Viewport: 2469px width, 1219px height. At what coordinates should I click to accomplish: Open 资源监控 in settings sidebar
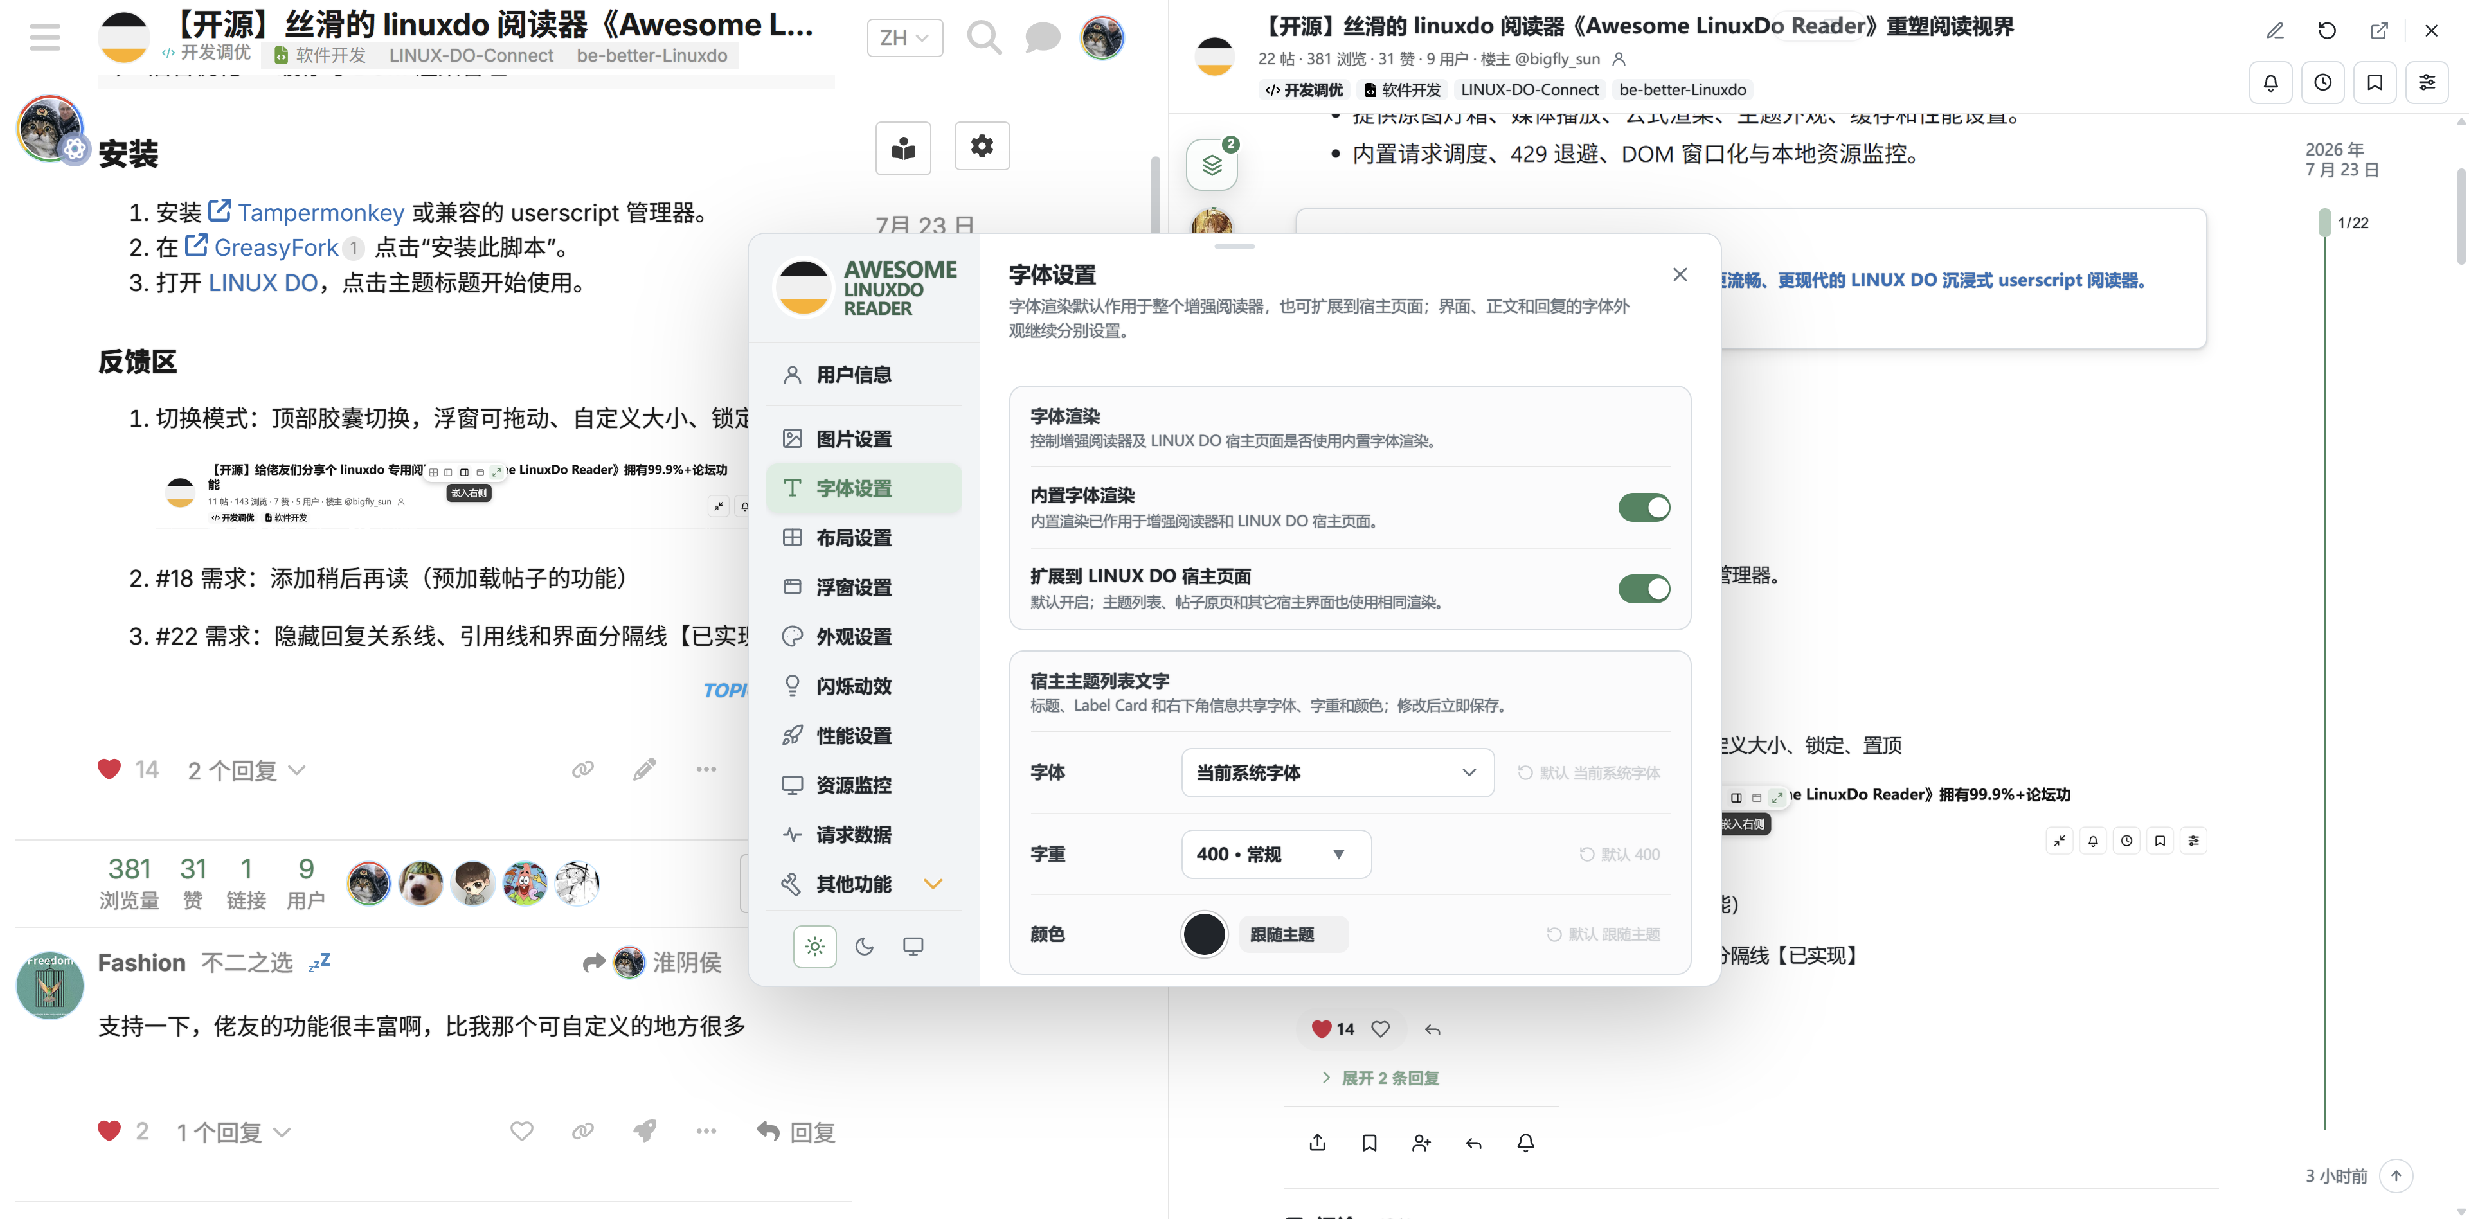(865, 785)
